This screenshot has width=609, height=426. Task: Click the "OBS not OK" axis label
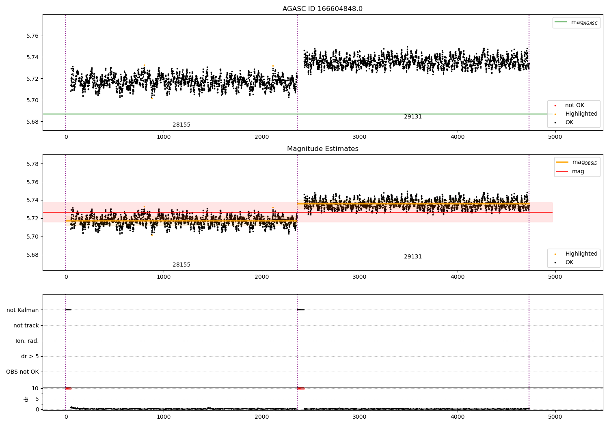click(x=22, y=372)
